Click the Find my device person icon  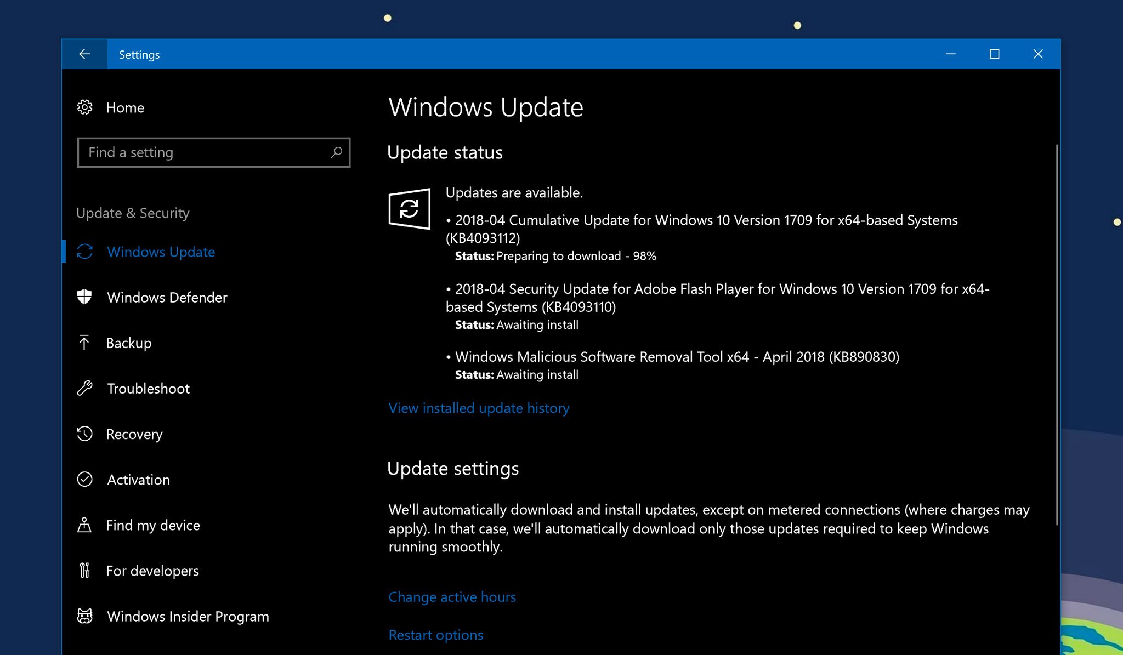tap(84, 525)
